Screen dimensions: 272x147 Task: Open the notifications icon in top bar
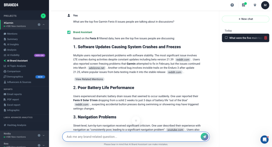[x=244, y=5]
